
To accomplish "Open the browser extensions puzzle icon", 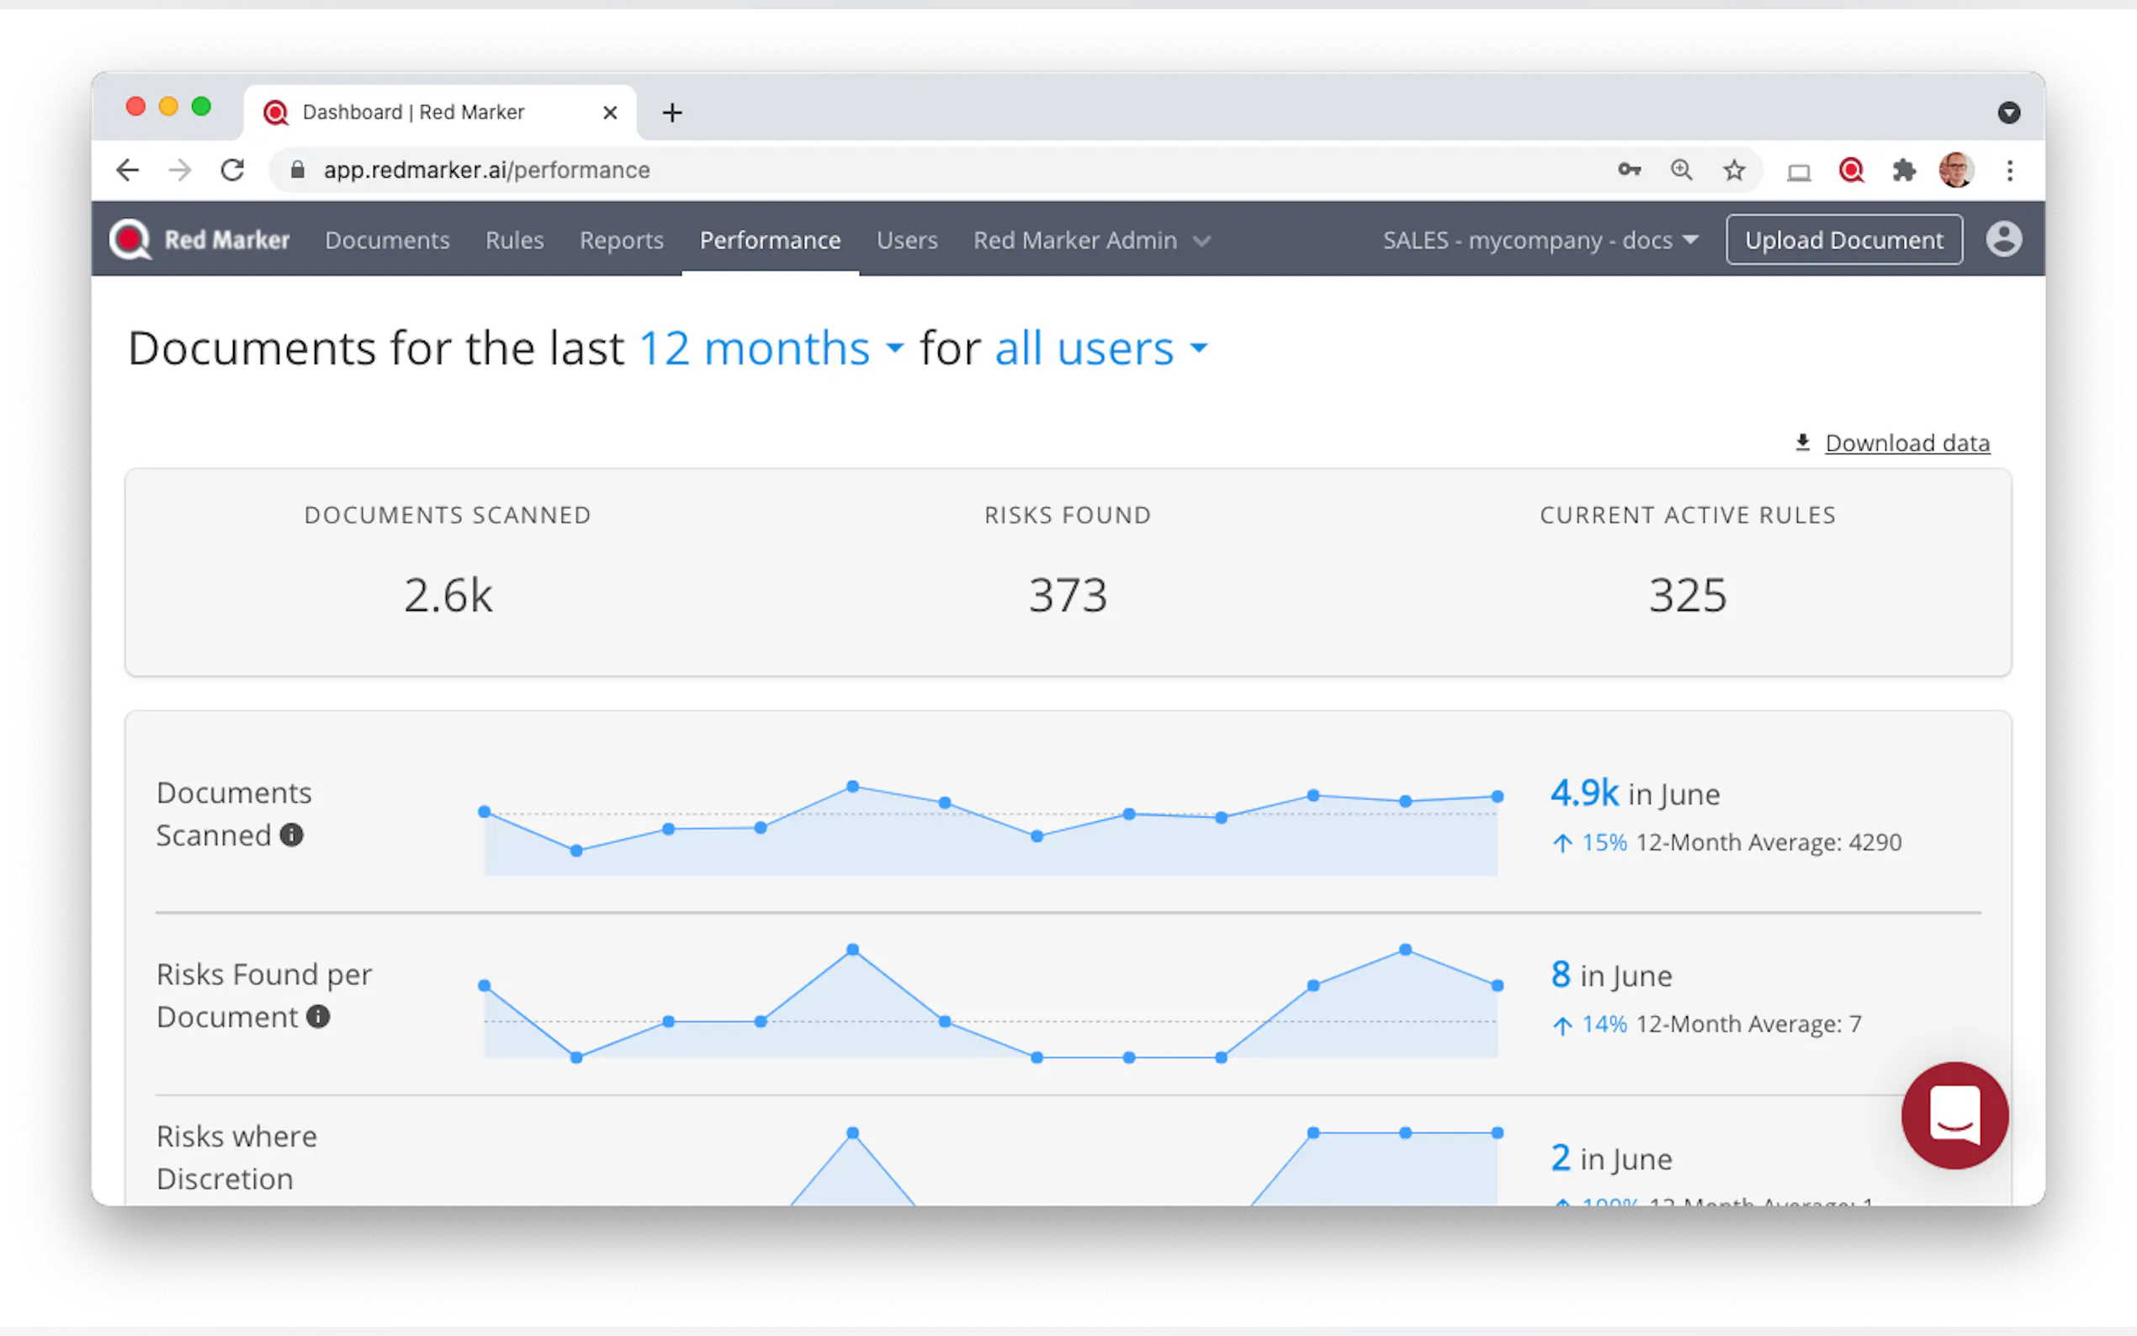I will [1904, 170].
